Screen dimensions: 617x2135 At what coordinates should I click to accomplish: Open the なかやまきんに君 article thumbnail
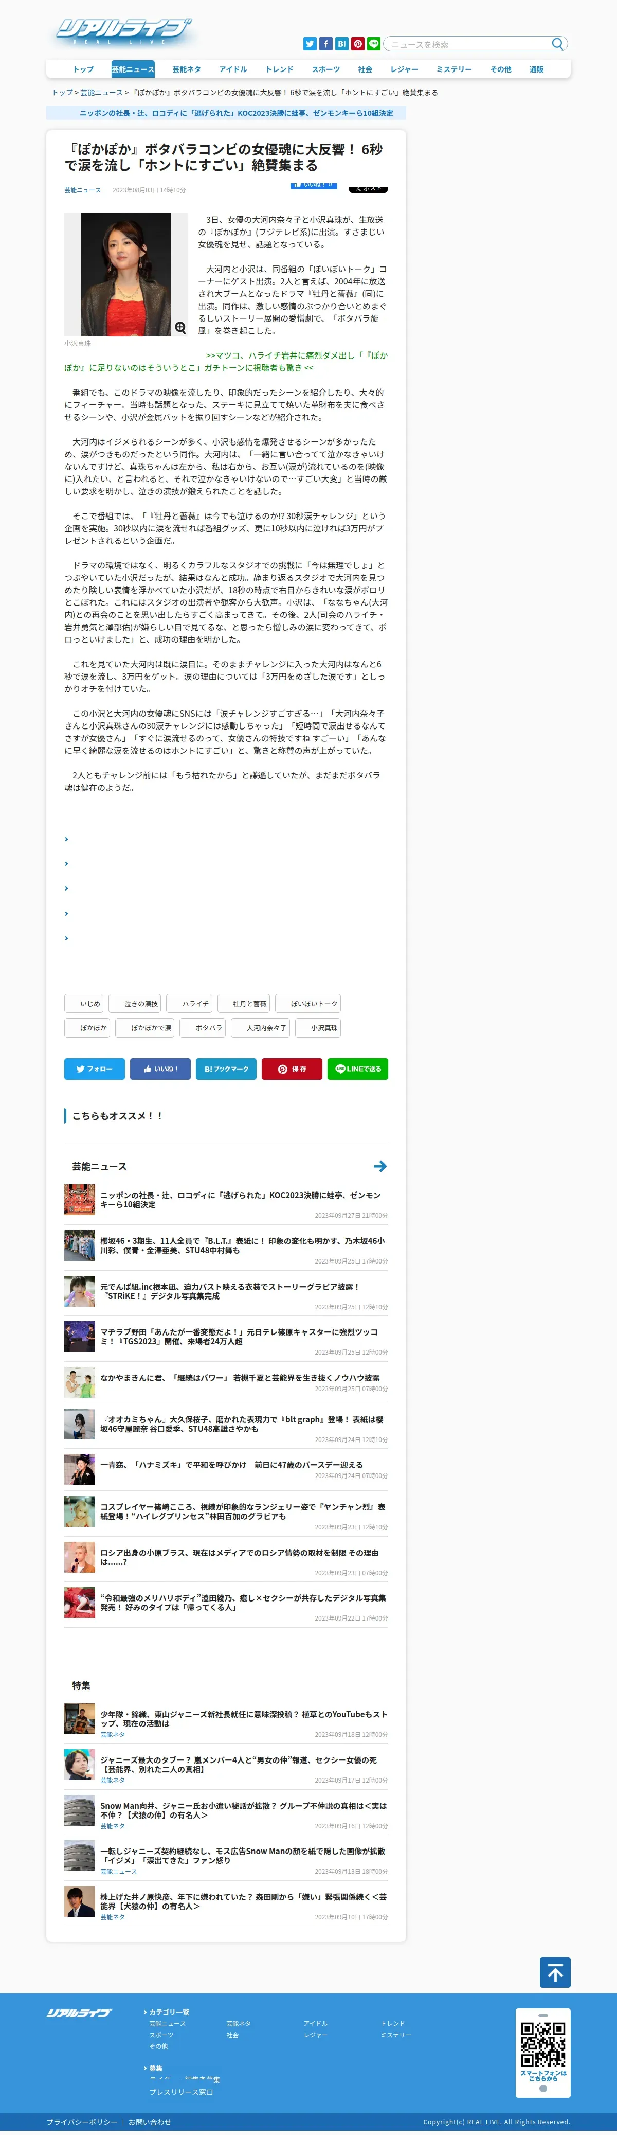[x=80, y=1382]
